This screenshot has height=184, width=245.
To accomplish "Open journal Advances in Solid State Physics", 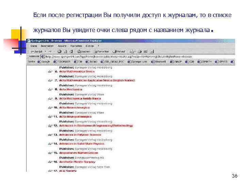I will pos(82,144).
